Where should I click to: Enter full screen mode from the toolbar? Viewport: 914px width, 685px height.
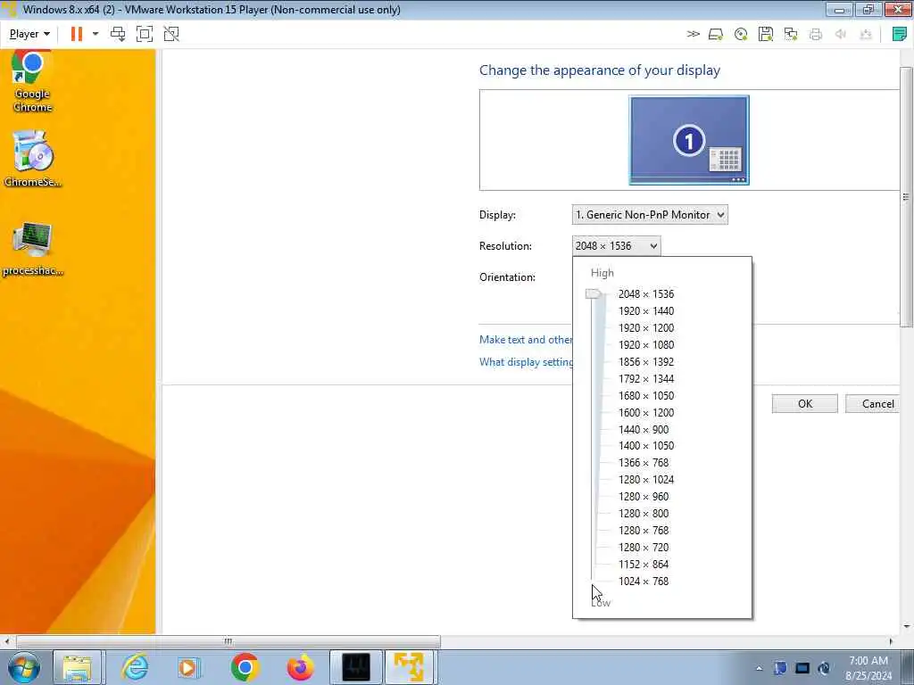(x=144, y=34)
